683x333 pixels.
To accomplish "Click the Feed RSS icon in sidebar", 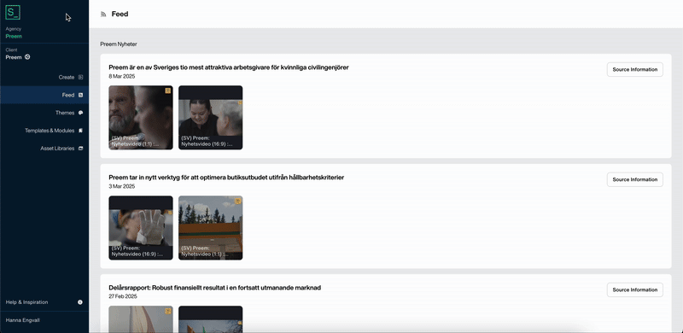I will click(x=80, y=95).
